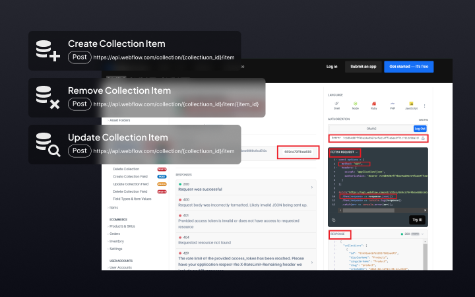Select the Node language icon
475x297 pixels.
pyautogui.click(x=356, y=104)
